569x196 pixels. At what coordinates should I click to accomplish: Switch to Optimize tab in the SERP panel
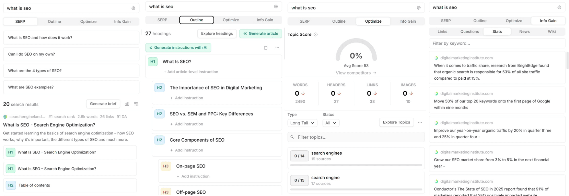coord(88,22)
